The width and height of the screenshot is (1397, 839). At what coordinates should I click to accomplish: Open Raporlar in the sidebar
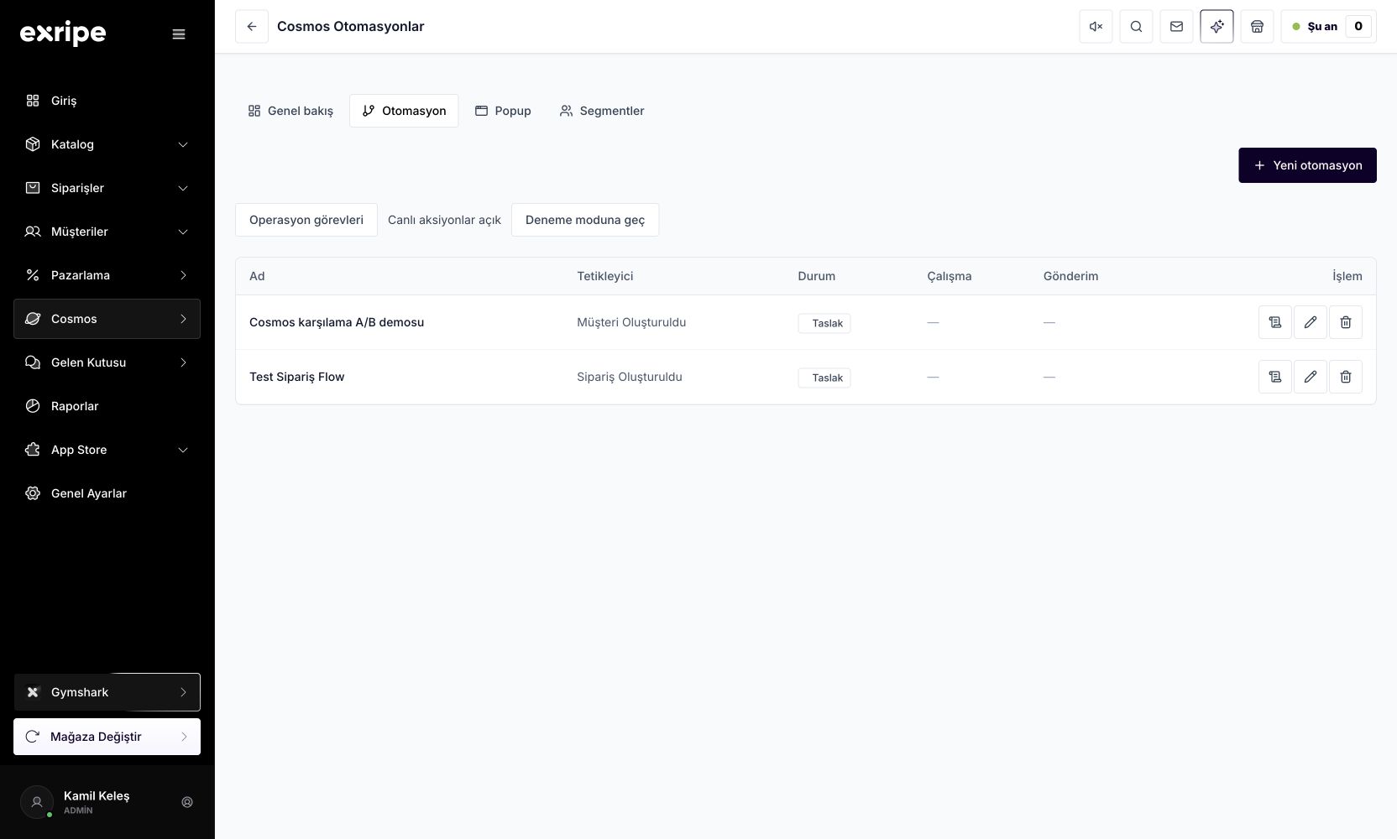click(107, 406)
